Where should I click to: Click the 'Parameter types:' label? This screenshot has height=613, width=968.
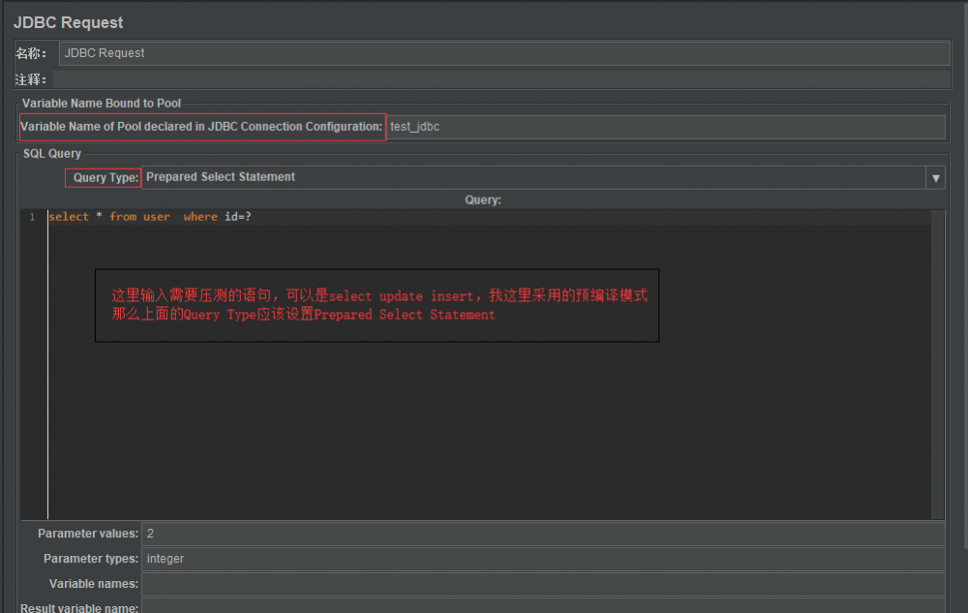(x=91, y=559)
